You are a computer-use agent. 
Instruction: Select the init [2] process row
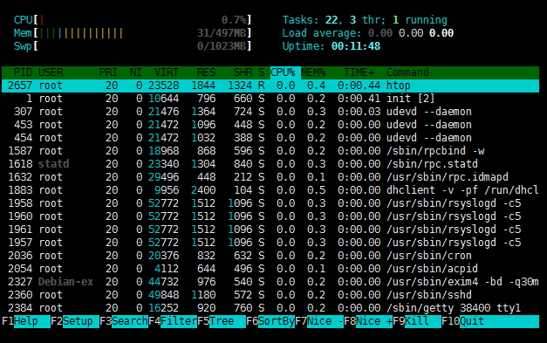tap(270, 99)
